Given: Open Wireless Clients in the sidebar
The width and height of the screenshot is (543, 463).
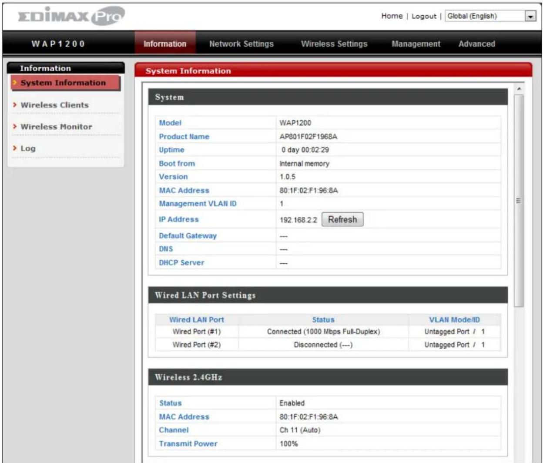Looking at the screenshot, I should coord(55,105).
